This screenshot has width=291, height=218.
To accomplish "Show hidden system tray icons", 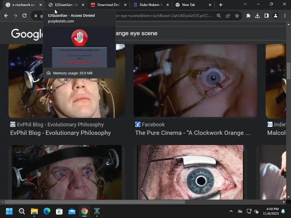I will point(231,211).
